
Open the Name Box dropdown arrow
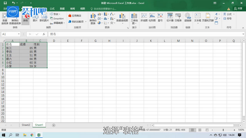[19, 34]
